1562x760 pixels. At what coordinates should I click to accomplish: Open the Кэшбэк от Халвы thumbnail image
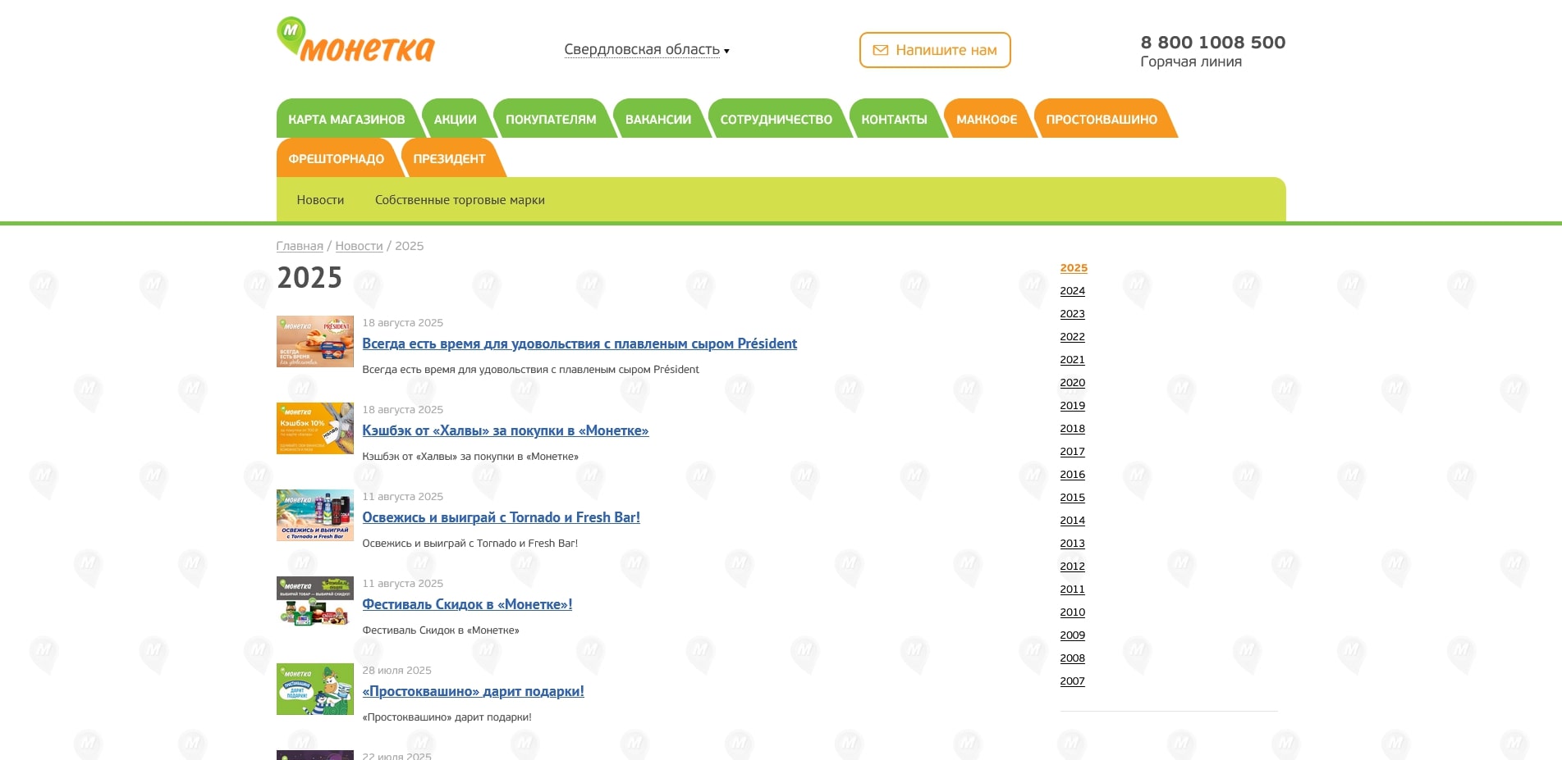[x=315, y=428]
